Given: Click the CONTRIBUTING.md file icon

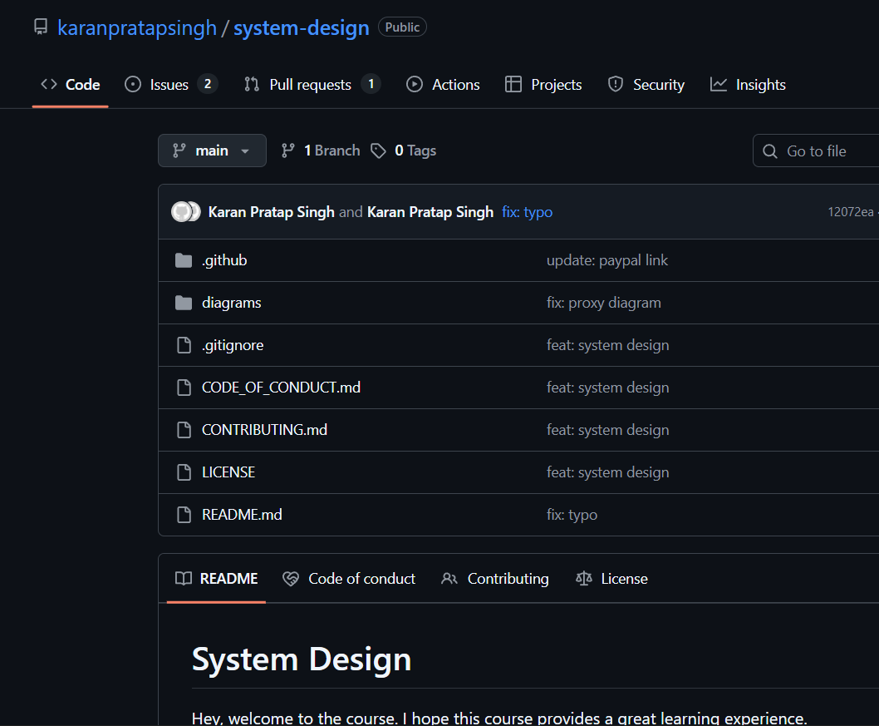Looking at the screenshot, I should [184, 430].
